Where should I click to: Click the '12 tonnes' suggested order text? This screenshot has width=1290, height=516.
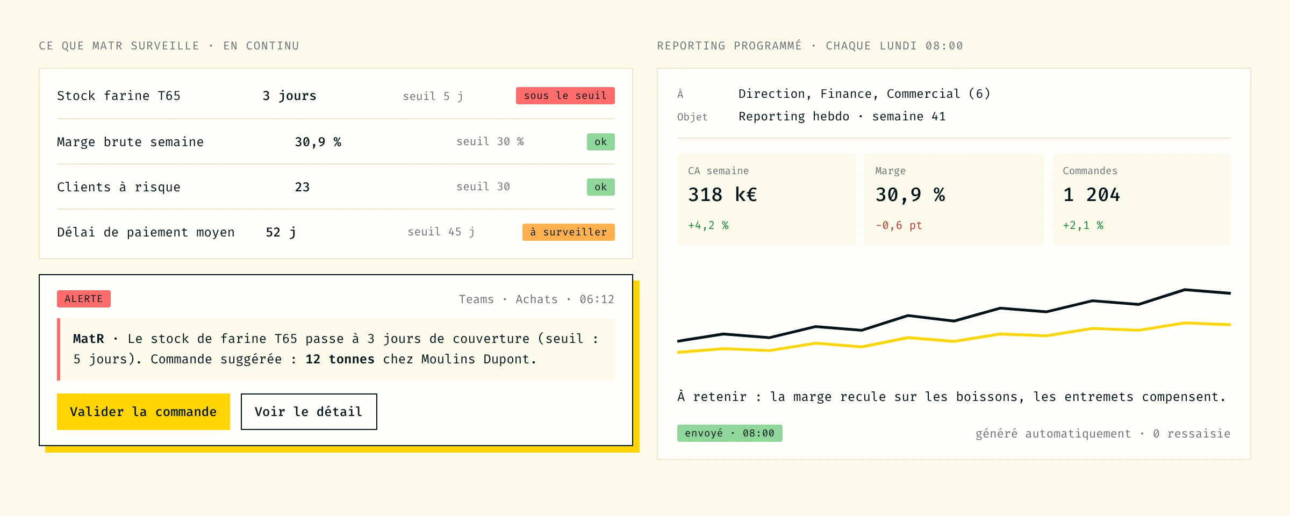(x=340, y=359)
